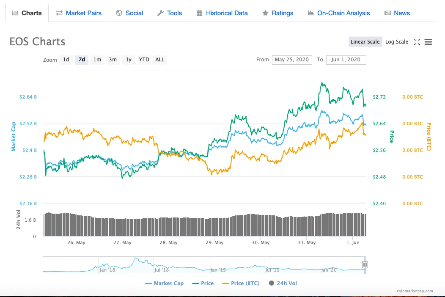Toggle fullscreen chart view icon
Screen dimensions: 445x297
(417, 42)
